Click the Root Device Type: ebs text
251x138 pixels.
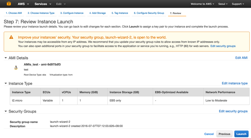coord(35,75)
